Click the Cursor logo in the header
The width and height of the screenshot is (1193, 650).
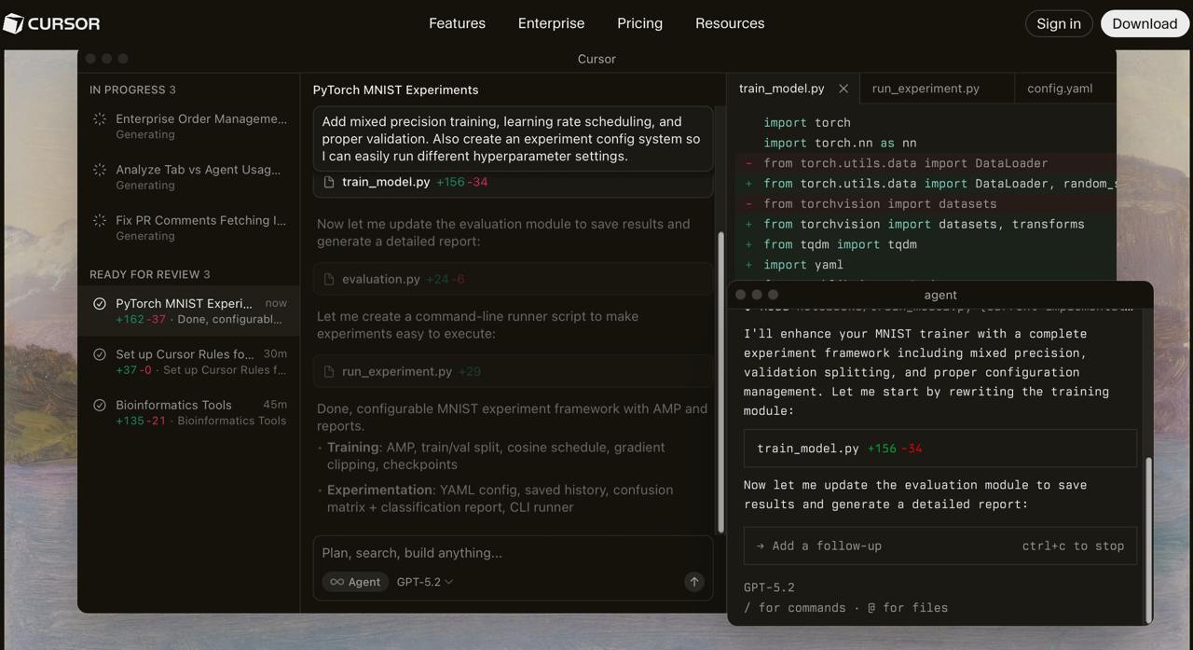pos(51,23)
